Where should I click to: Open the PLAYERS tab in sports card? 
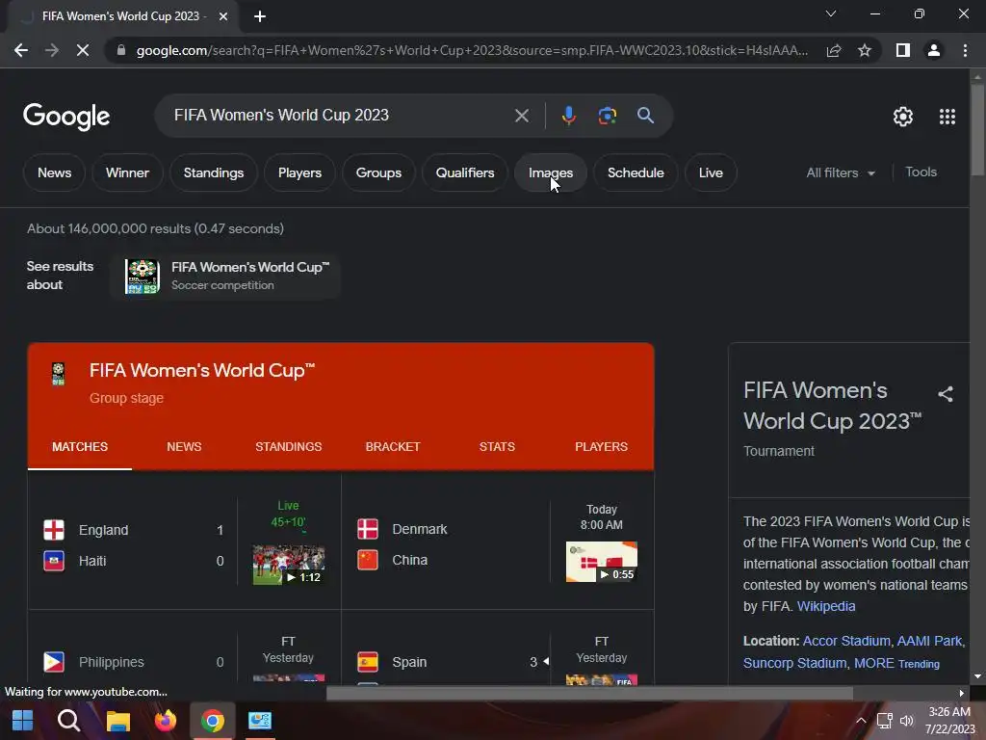point(601,447)
